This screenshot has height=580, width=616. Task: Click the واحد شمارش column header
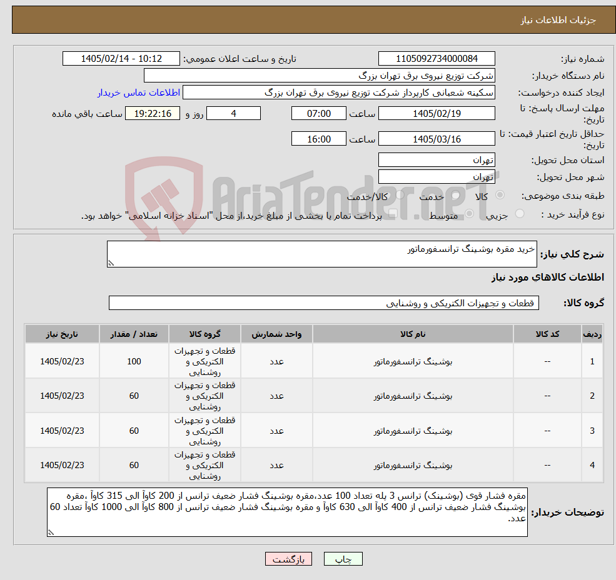click(276, 334)
